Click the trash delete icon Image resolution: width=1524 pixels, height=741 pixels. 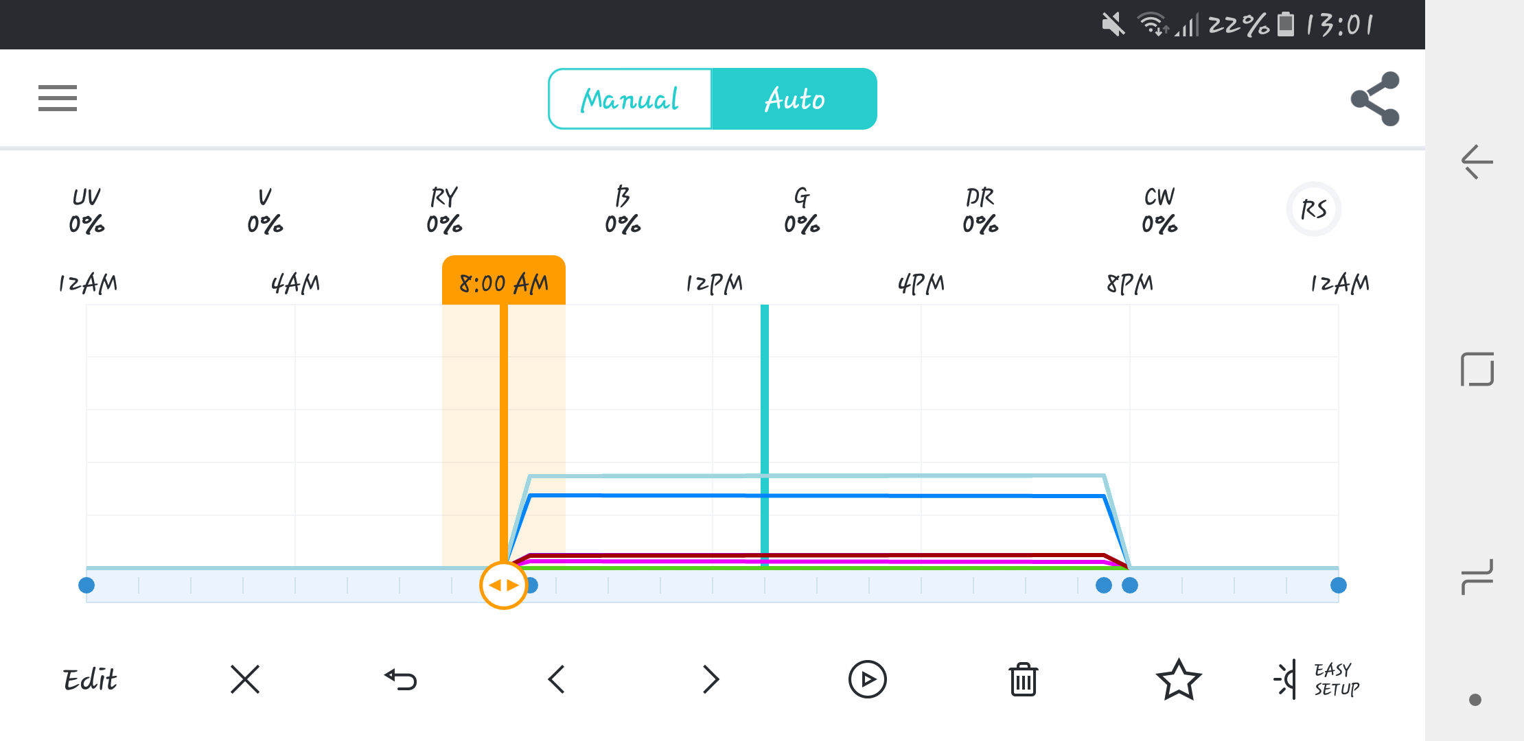tap(1023, 679)
